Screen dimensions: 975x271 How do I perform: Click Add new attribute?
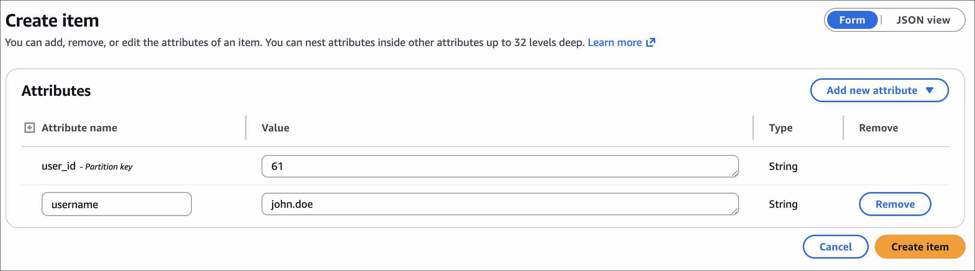pos(872,90)
